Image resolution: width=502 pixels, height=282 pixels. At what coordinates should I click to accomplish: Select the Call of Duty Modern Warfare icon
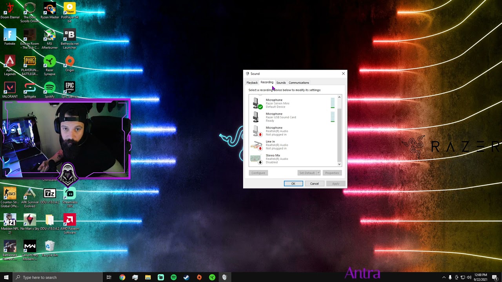point(30,250)
